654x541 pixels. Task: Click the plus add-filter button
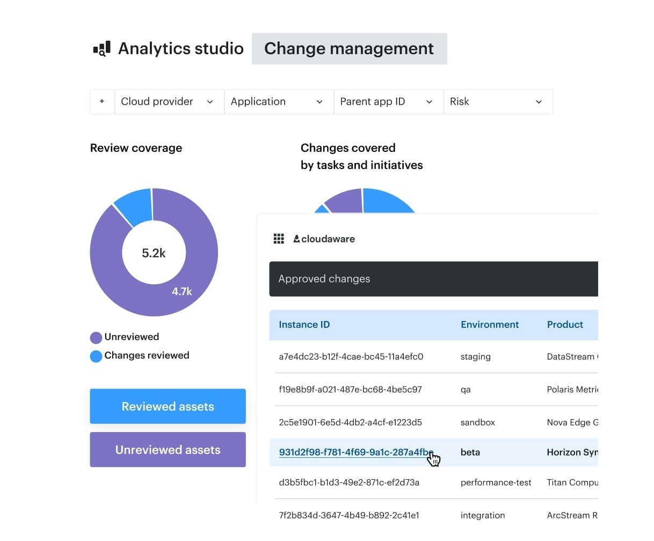pos(102,101)
